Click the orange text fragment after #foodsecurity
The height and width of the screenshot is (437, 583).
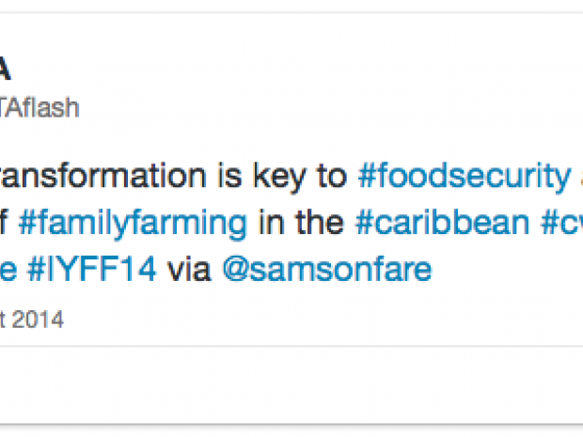click(x=578, y=176)
